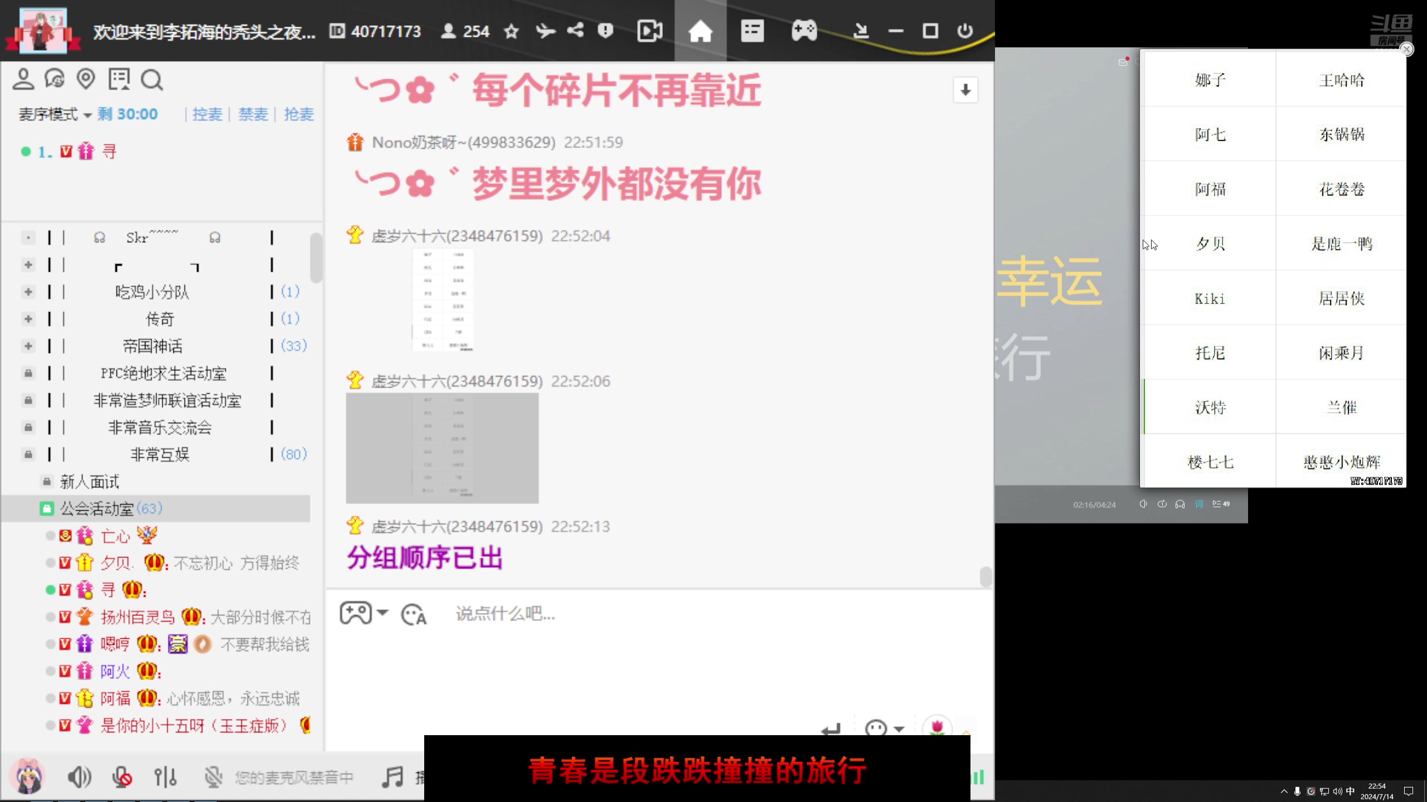Toggle the recording disable mic icon

pos(122,776)
